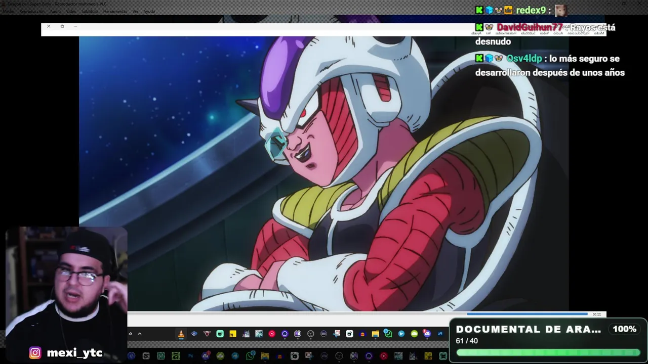Click the redex9 username in chat
648x364 pixels.
[x=531, y=10]
